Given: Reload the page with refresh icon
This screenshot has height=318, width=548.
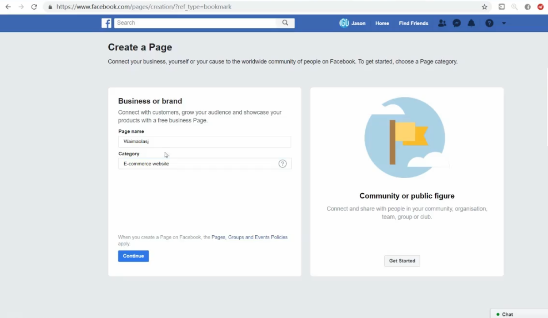Looking at the screenshot, I should click(x=34, y=7).
